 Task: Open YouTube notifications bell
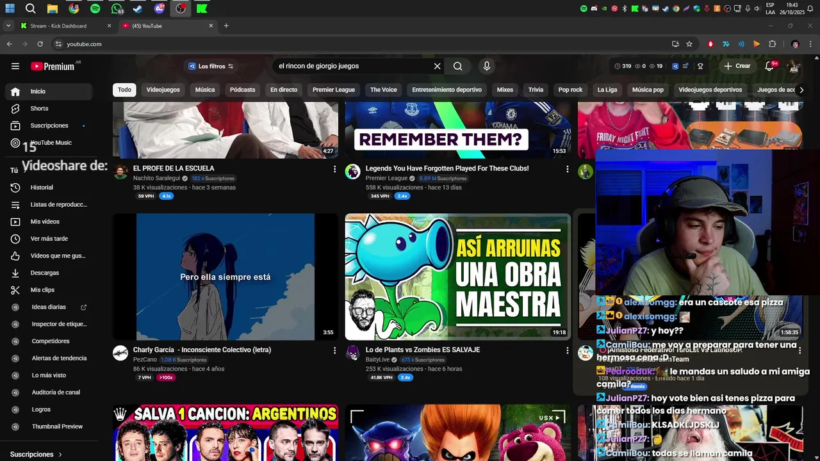(770, 66)
